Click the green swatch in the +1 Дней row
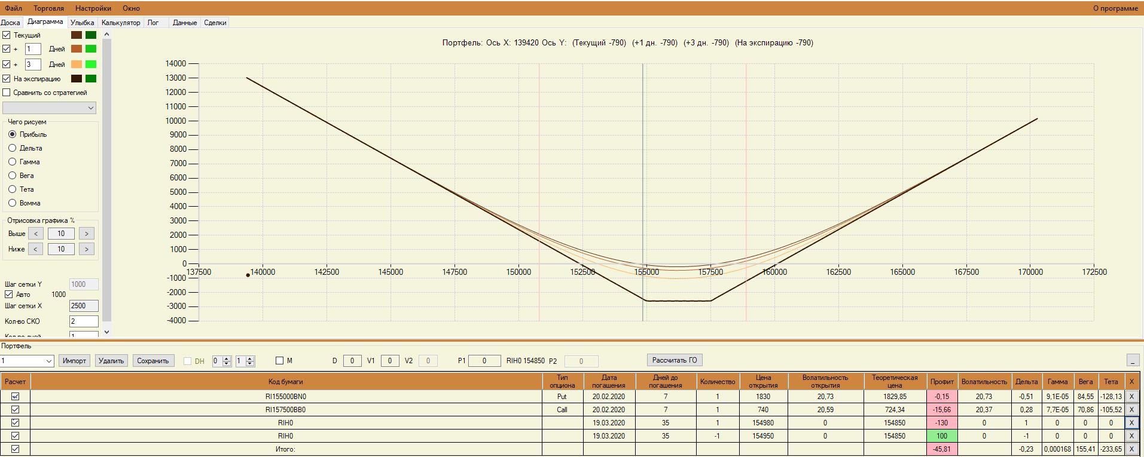This screenshot has height=457, width=1144. [91, 49]
